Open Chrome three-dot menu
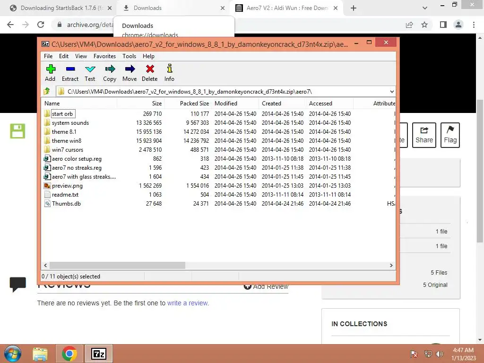The height and width of the screenshot is (363, 484). (x=474, y=25)
